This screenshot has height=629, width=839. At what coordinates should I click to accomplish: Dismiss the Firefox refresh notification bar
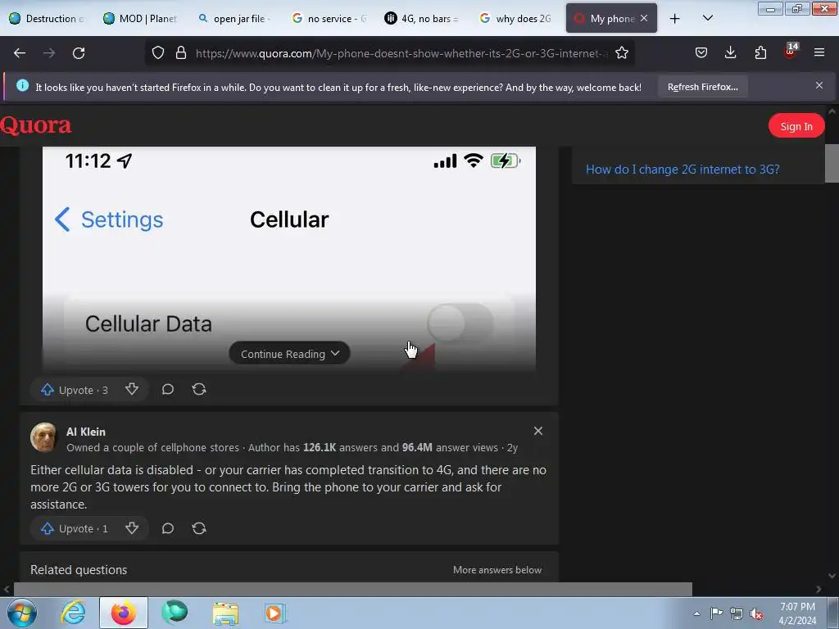click(x=819, y=85)
